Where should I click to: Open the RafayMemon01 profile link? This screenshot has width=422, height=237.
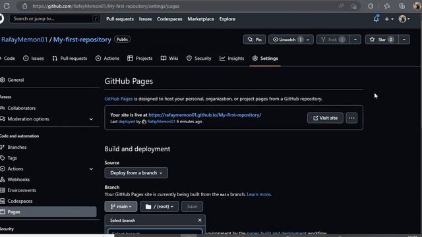pyautogui.click(x=24, y=39)
